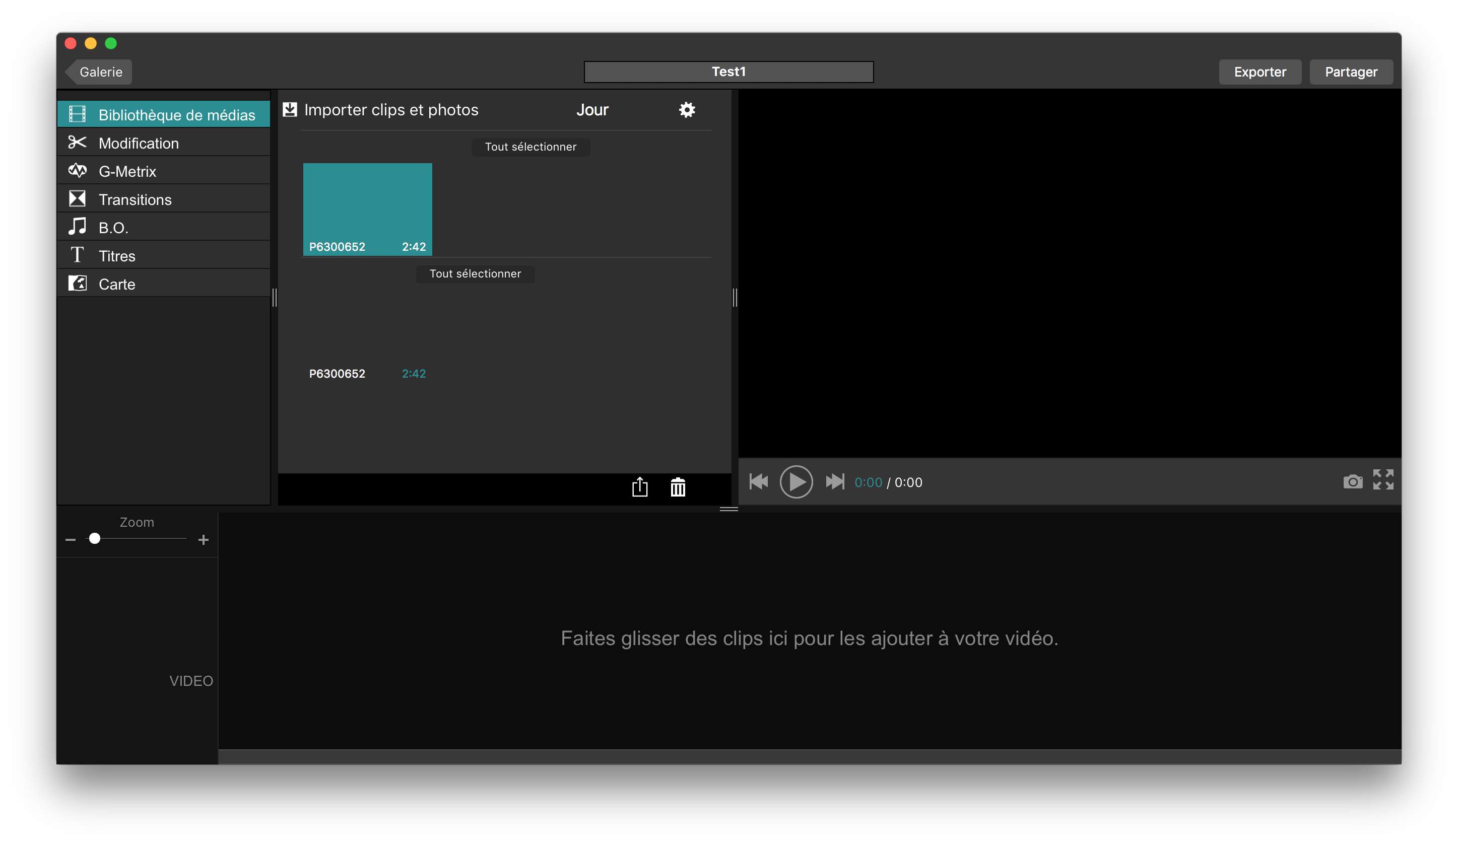Image resolution: width=1458 pixels, height=845 pixels.
Task: Increase timeline zoom with plus
Action: [x=203, y=540]
